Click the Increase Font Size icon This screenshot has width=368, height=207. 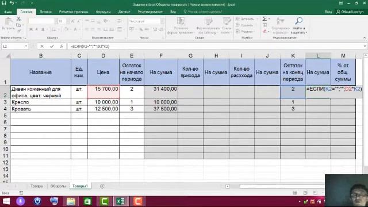pyautogui.click(x=73, y=21)
